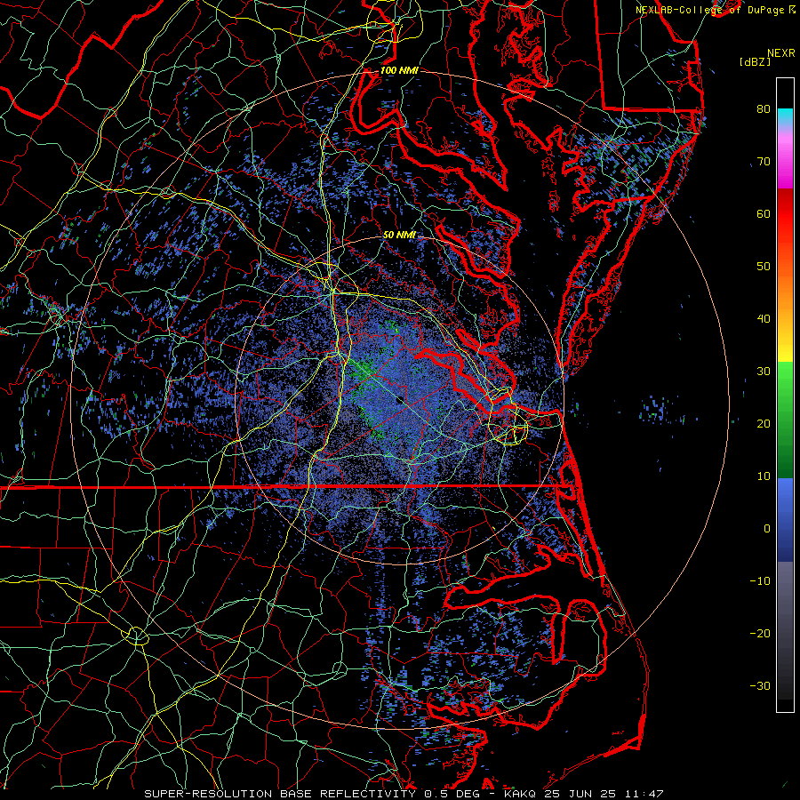Select the -20 value on the dBZ scale
The width and height of the screenshot is (800, 800).
760,633
